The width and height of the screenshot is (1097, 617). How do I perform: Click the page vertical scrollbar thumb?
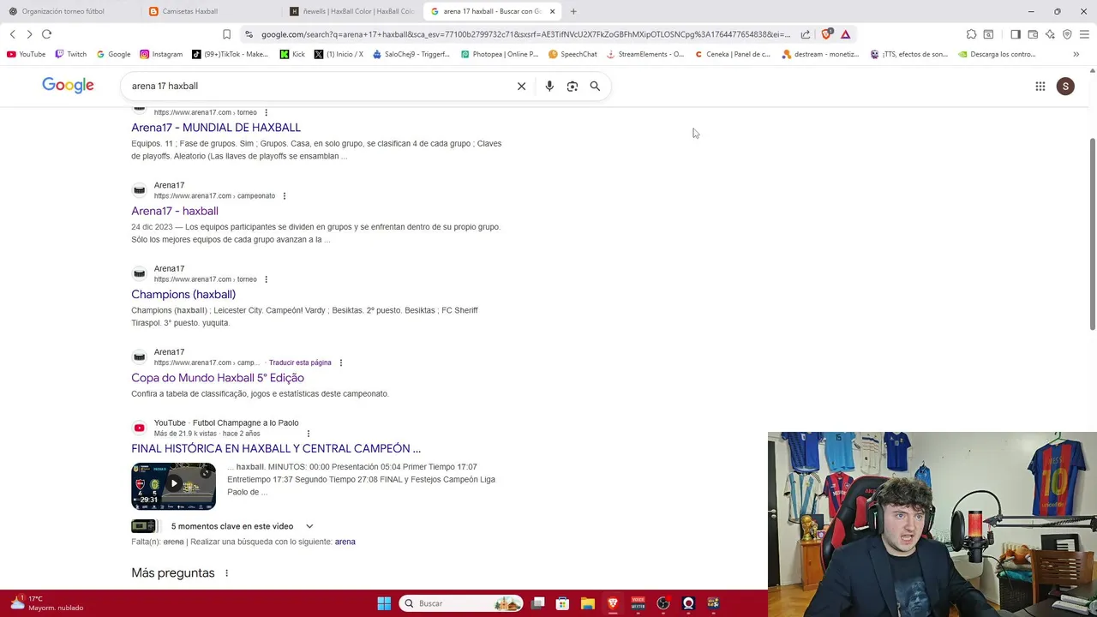(1092, 233)
